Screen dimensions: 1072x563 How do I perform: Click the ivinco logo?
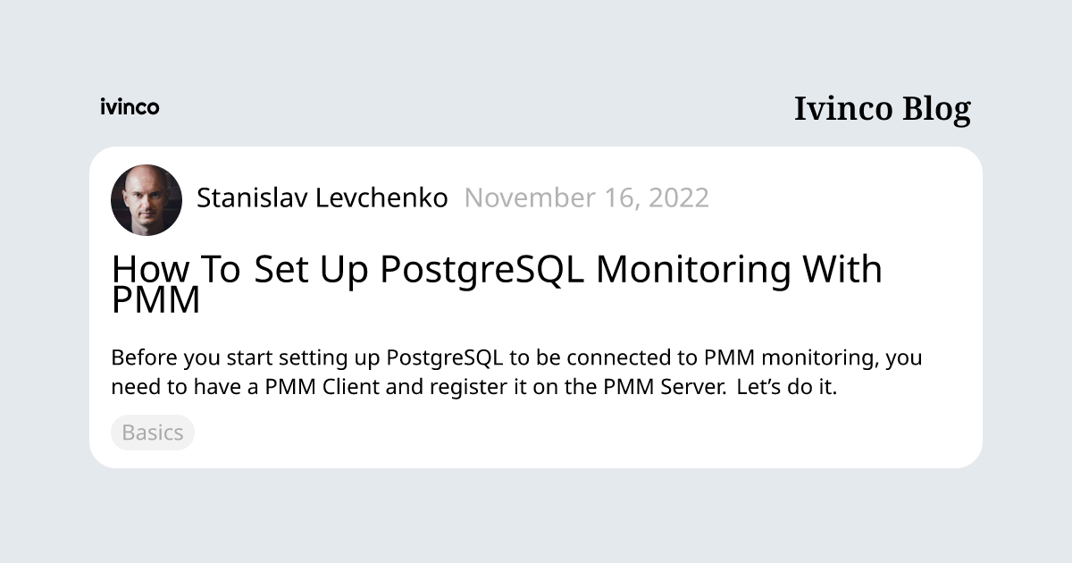(130, 107)
